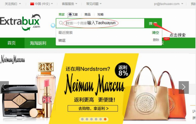196x124 pixels.
Task: Open the 海淘返利 navigation tab
Action: click(38, 43)
